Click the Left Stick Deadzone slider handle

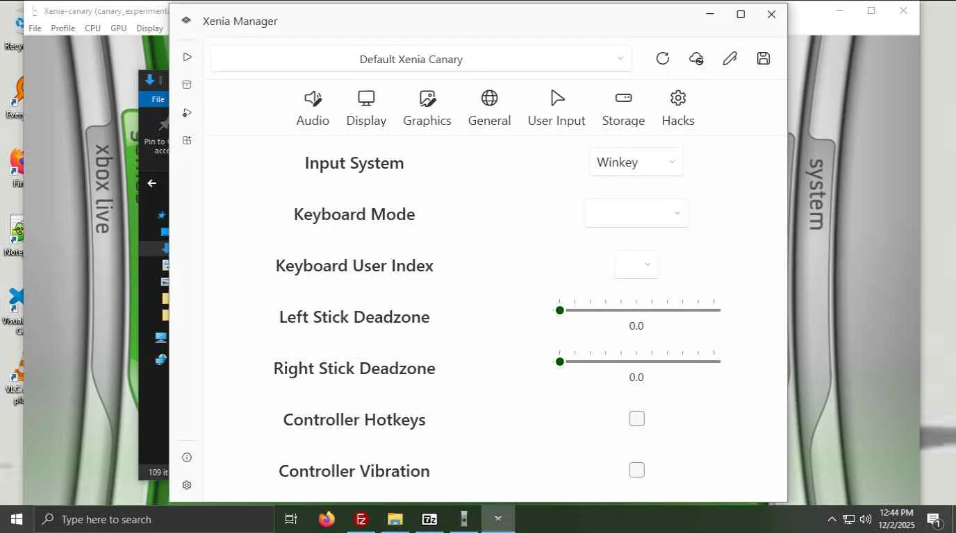pos(560,310)
